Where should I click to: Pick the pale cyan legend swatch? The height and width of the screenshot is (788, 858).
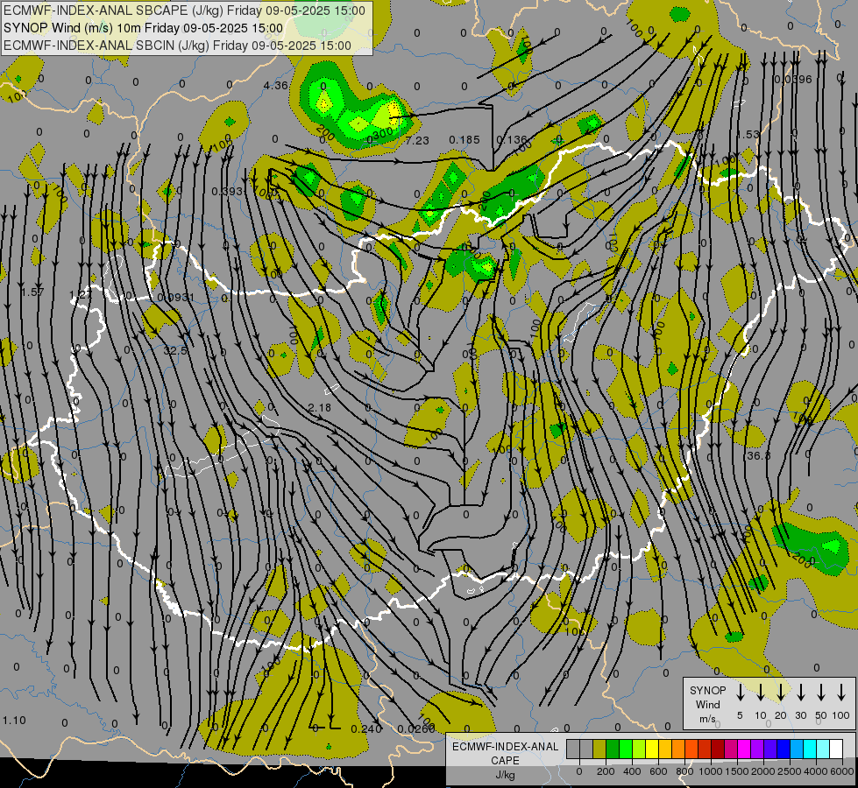coord(823,749)
